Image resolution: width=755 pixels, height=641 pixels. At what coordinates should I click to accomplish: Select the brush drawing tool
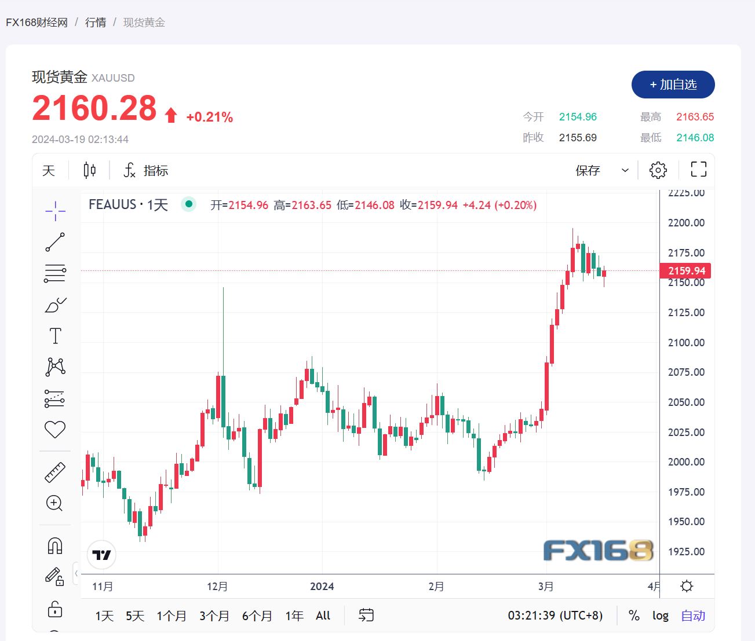[x=54, y=305]
